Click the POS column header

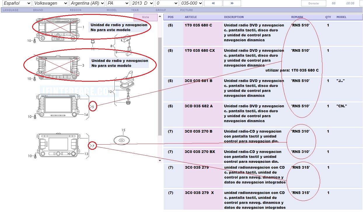click(171, 17)
